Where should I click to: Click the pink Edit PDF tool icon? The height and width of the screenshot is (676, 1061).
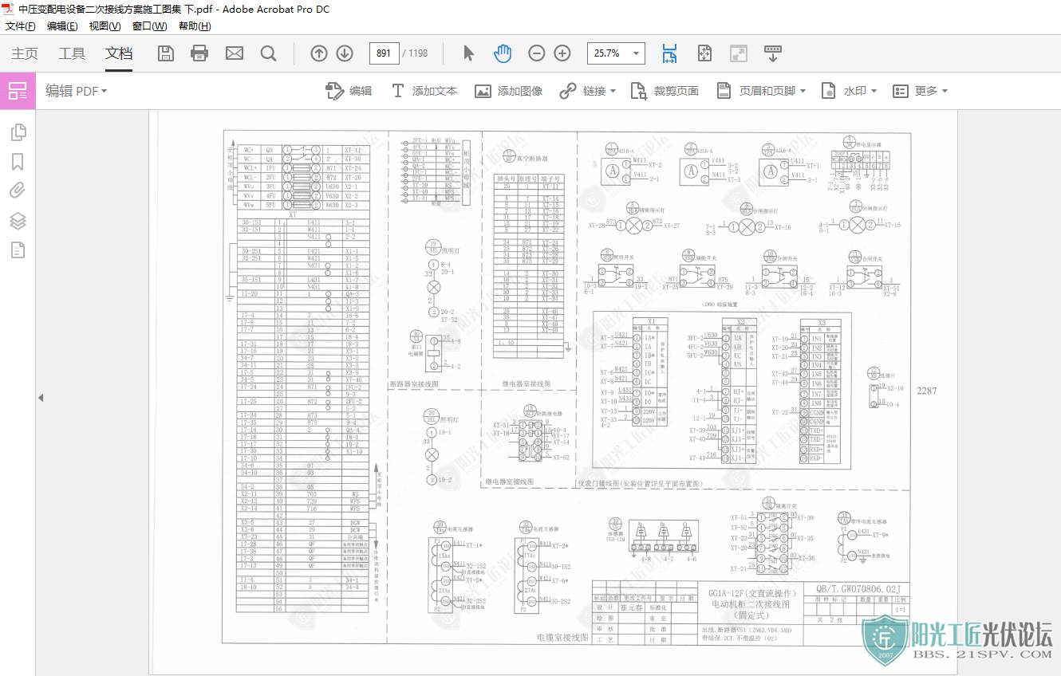[18, 91]
